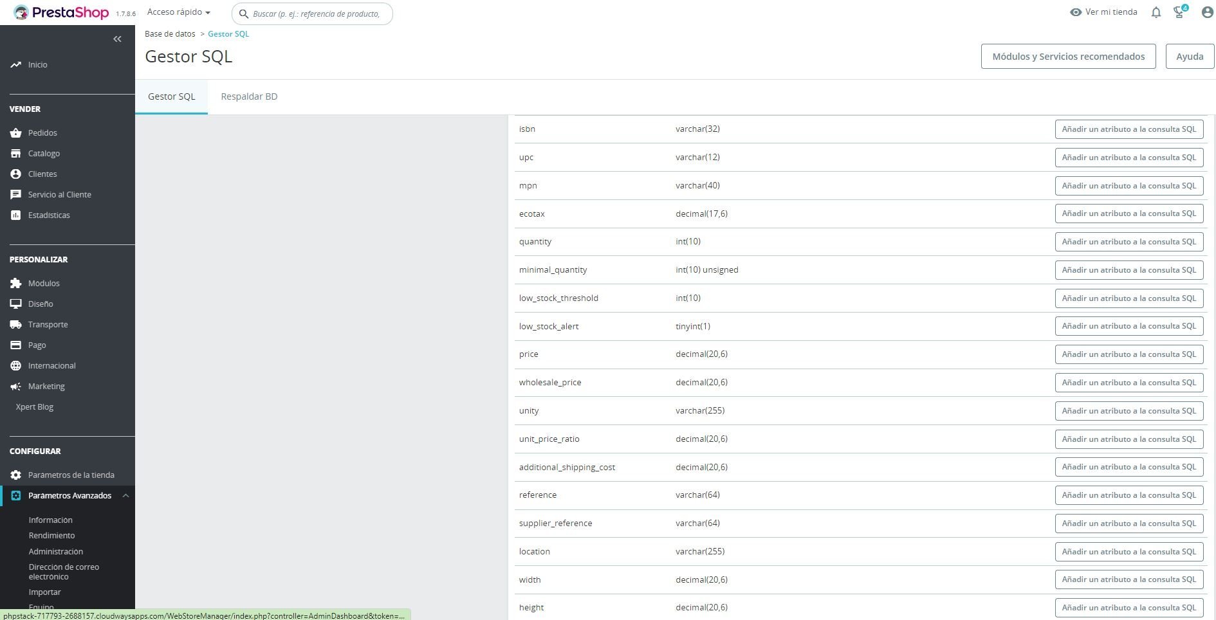Switch to the Gestor SQL tab

[x=171, y=96]
